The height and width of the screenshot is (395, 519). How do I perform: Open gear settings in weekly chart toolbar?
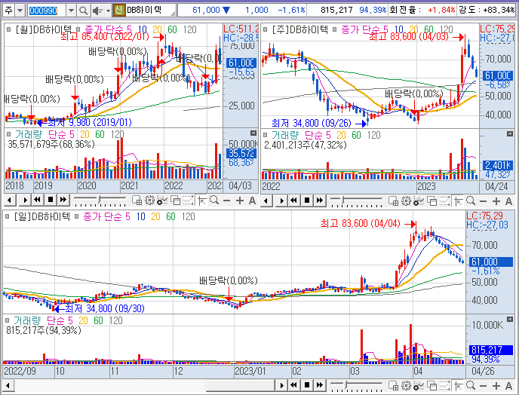click(x=406, y=201)
